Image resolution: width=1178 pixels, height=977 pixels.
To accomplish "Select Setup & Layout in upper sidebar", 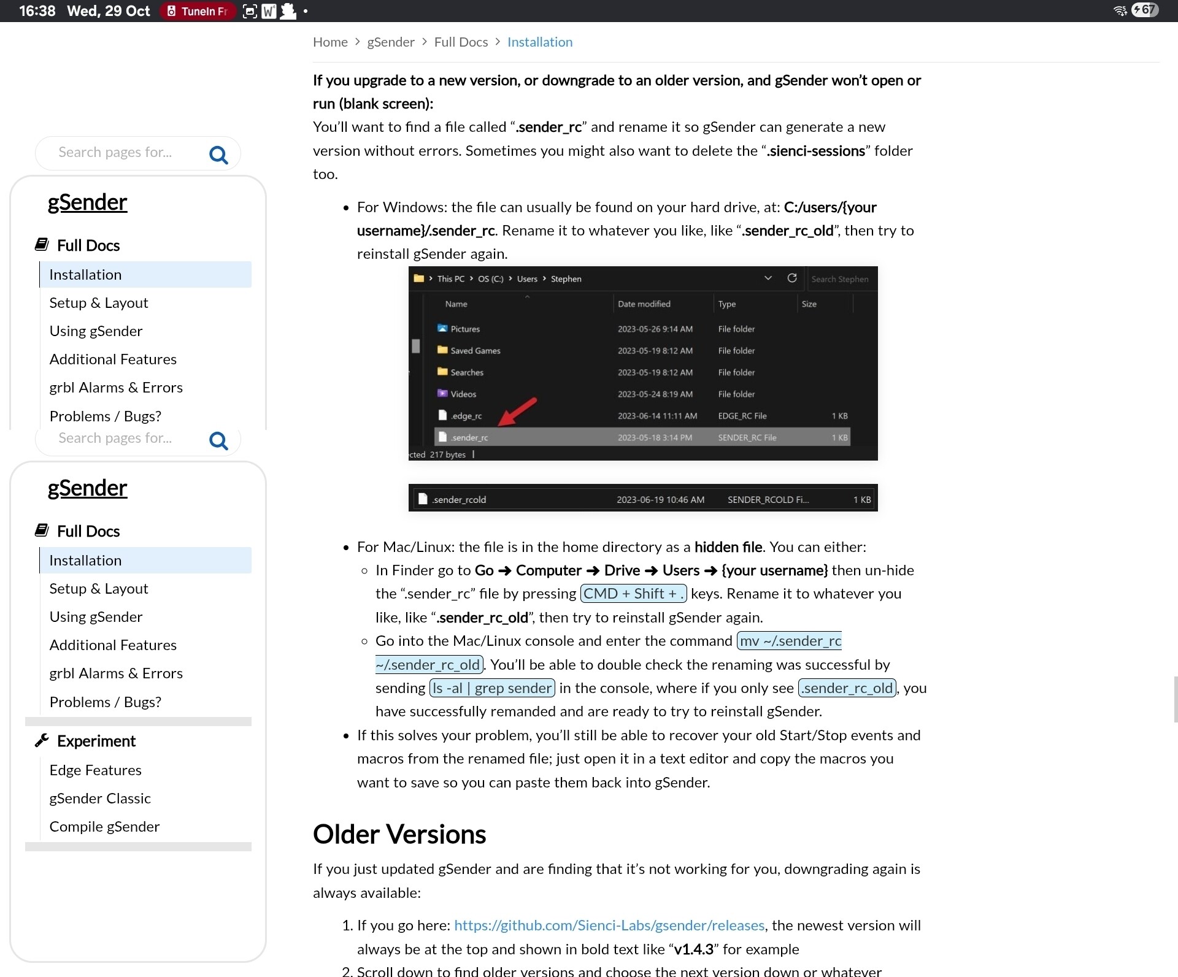I will click(x=99, y=302).
